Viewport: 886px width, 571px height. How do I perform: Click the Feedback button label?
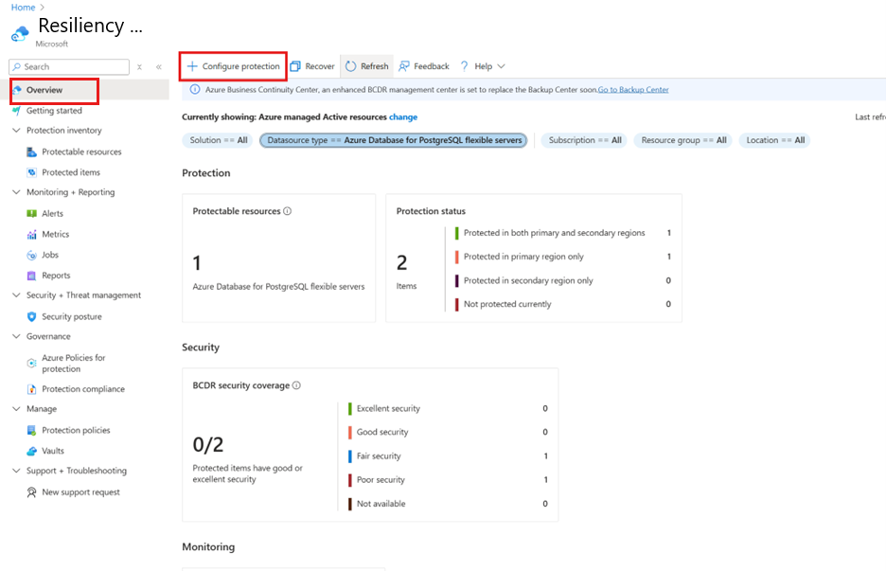(x=432, y=66)
